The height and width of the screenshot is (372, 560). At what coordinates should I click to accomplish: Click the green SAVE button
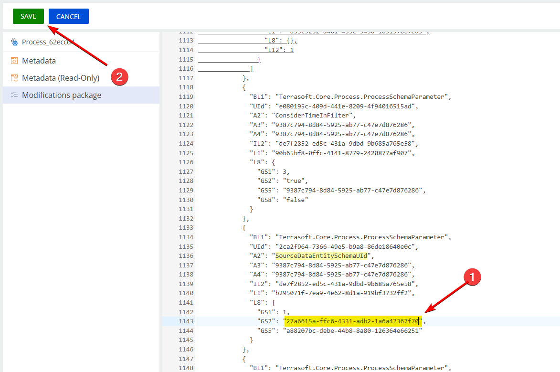click(x=28, y=16)
